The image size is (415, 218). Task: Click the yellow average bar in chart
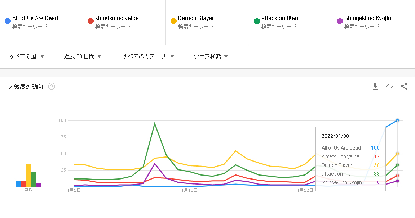(x=28, y=176)
